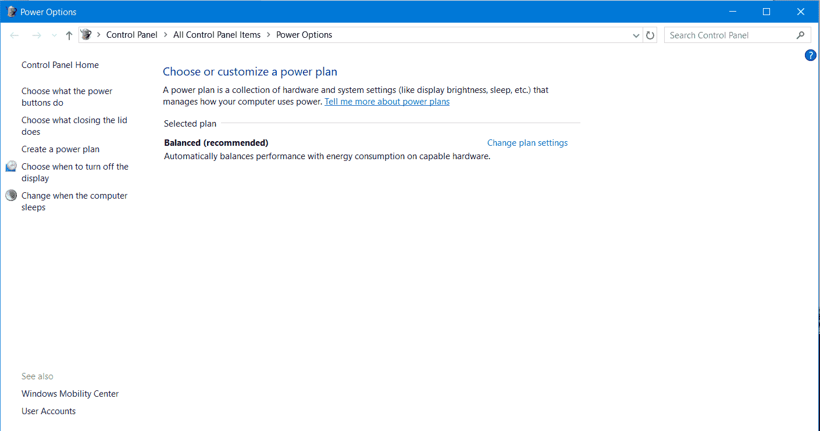820x431 pixels.
Task: Open Change plan settings for Balanced
Action: pos(527,143)
